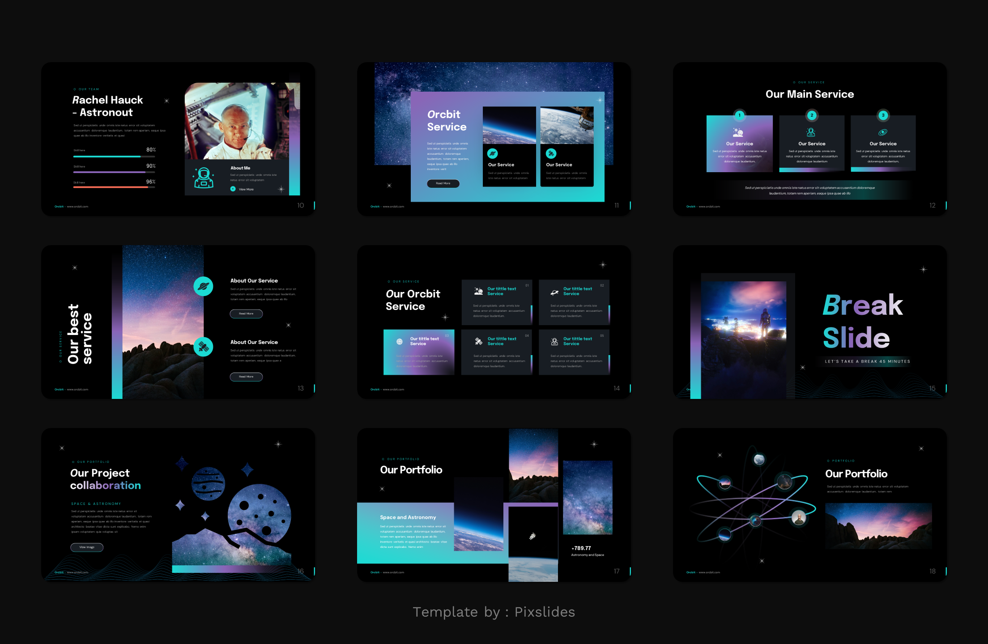Click the 96% skill progress bar
988x644 pixels.
(114, 187)
